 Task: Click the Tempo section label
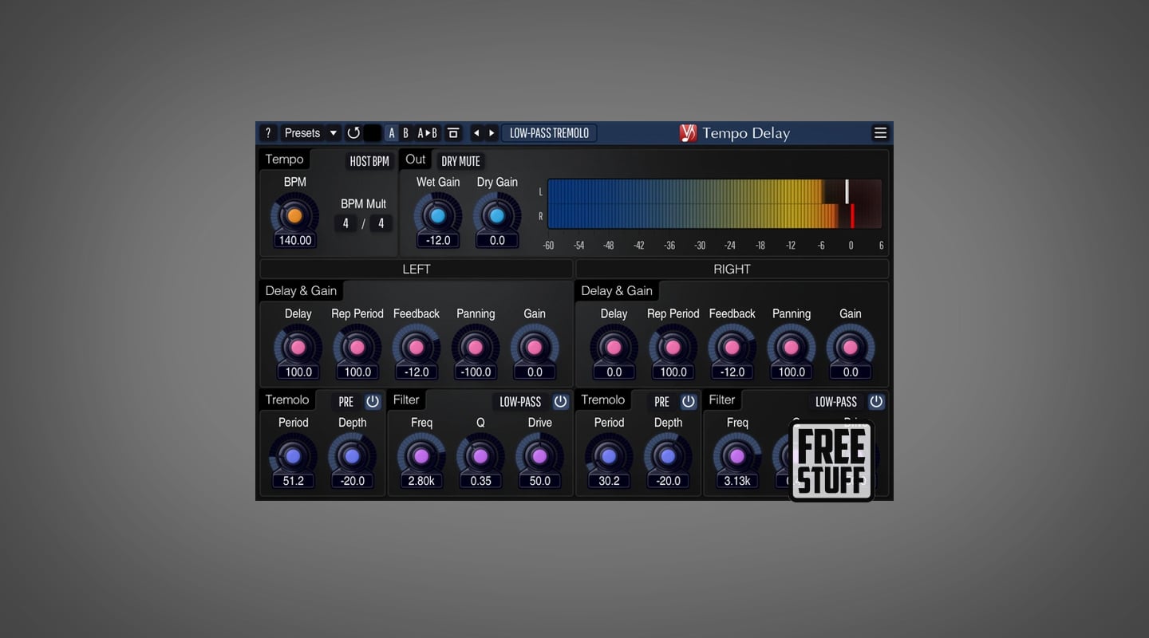pos(285,159)
